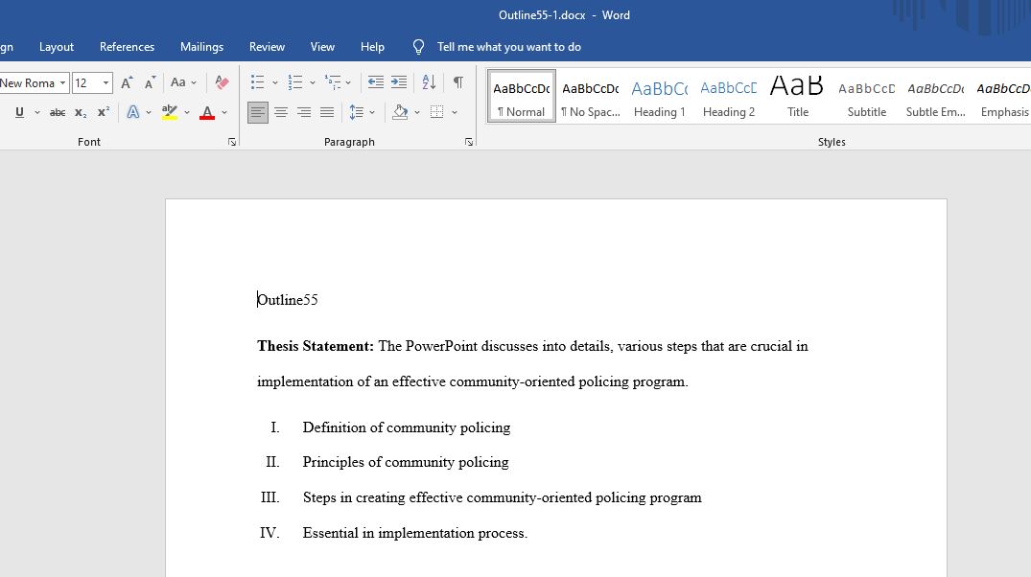The height and width of the screenshot is (577, 1031).
Task: Apply the Subtitle style
Action: point(867,96)
